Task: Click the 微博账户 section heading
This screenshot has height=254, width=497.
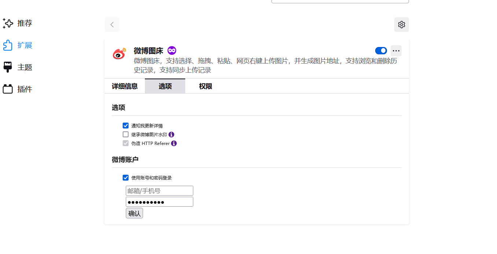Action: [x=125, y=160]
